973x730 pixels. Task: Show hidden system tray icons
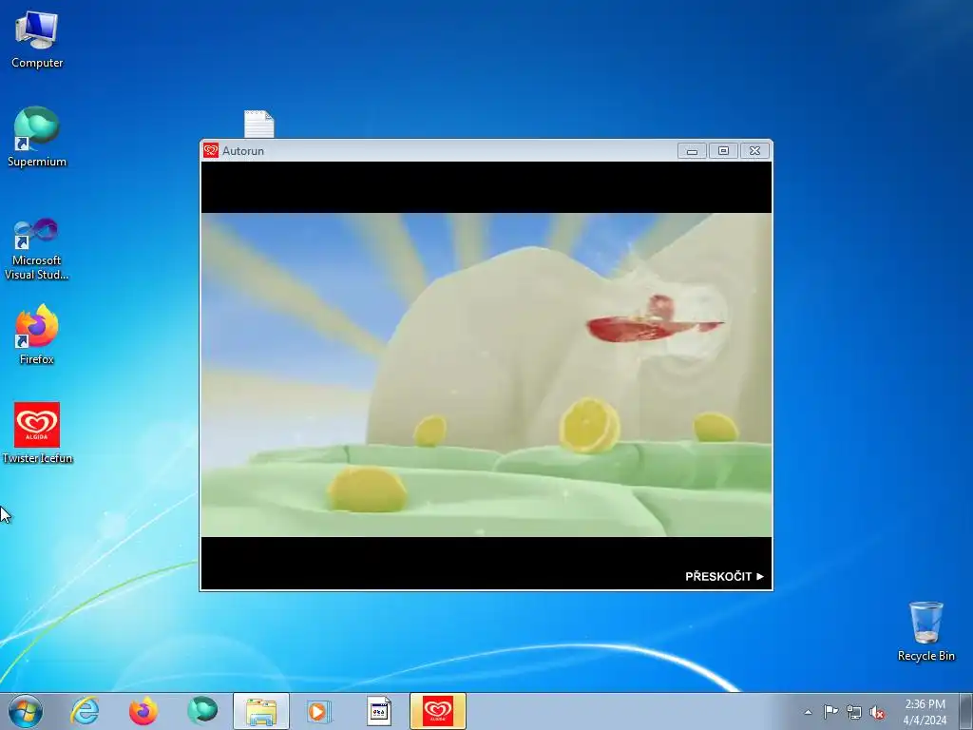point(808,712)
